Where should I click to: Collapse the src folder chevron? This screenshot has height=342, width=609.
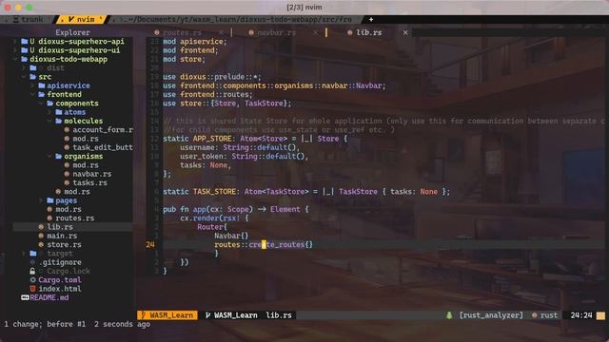24,77
